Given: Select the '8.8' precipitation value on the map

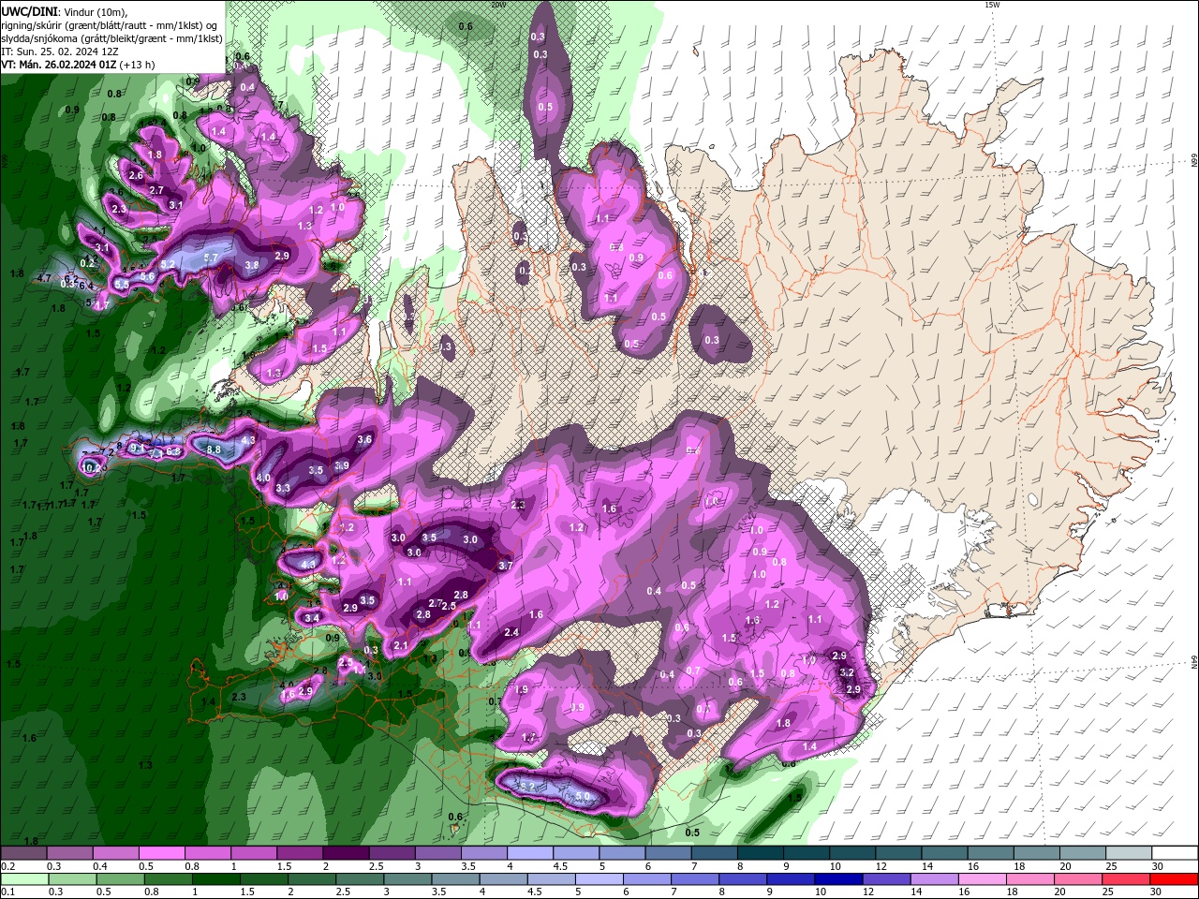Looking at the screenshot, I should 214,449.
